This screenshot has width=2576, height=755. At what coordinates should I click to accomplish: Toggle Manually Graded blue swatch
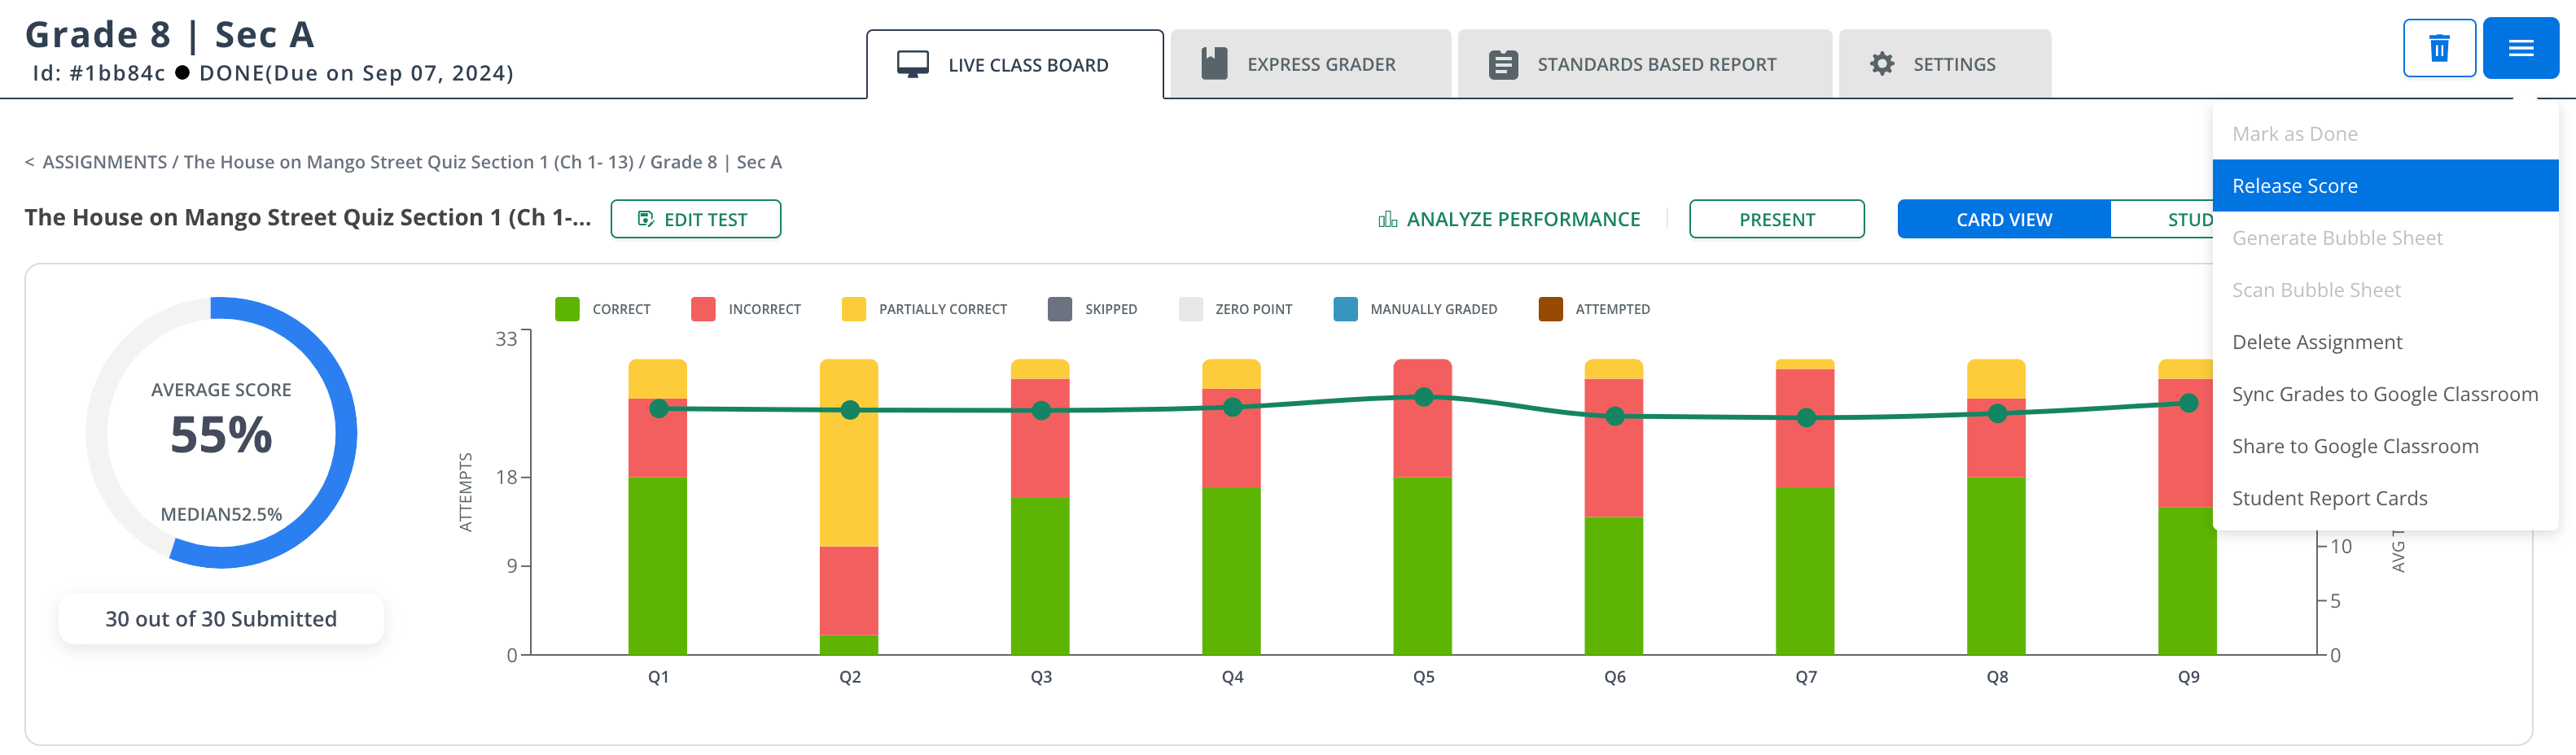[x=1345, y=308]
